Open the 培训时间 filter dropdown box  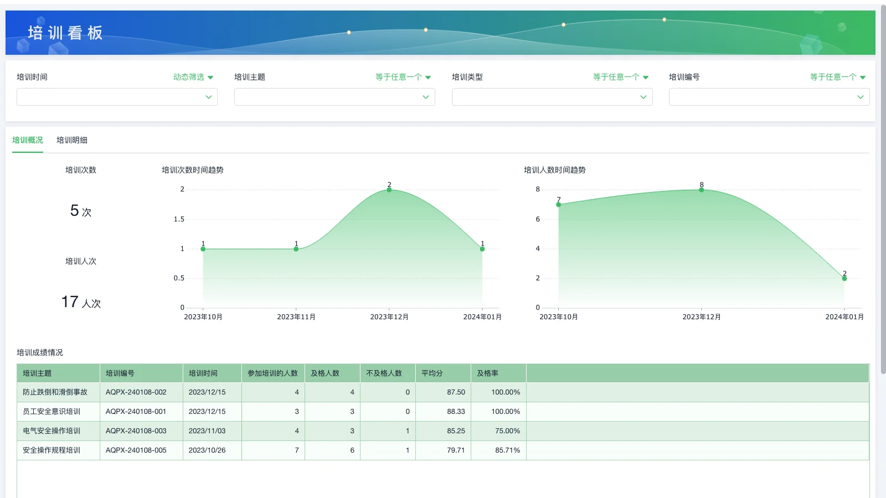117,97
